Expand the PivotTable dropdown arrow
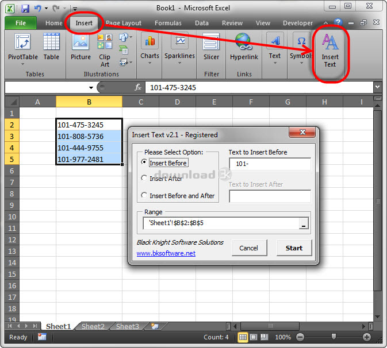The image size is (387, 348). [x=22, y=64]
